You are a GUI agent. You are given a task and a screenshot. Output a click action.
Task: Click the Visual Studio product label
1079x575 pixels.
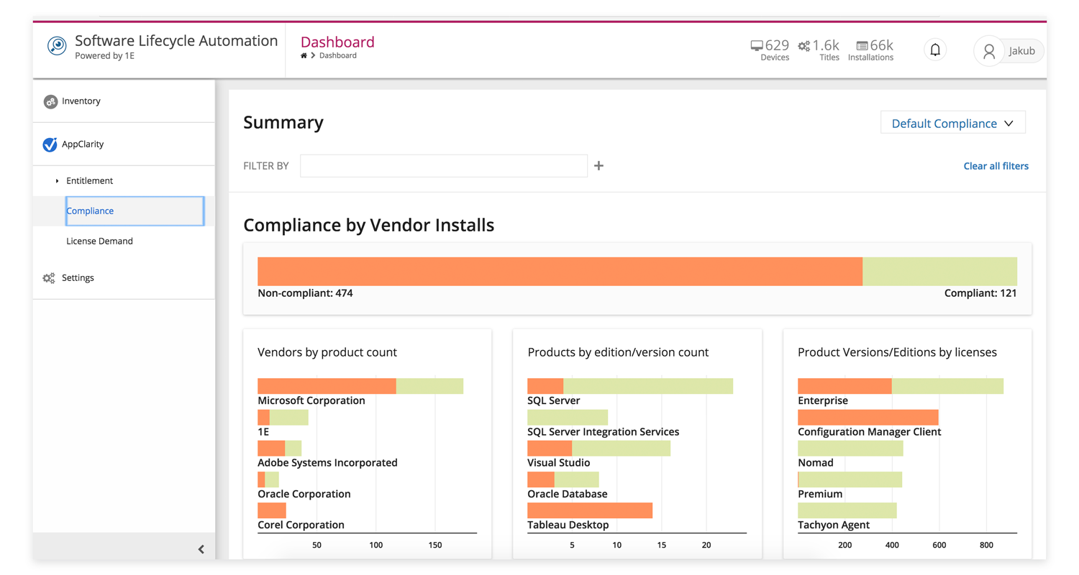pyautogui.click(x=559, y=463)
